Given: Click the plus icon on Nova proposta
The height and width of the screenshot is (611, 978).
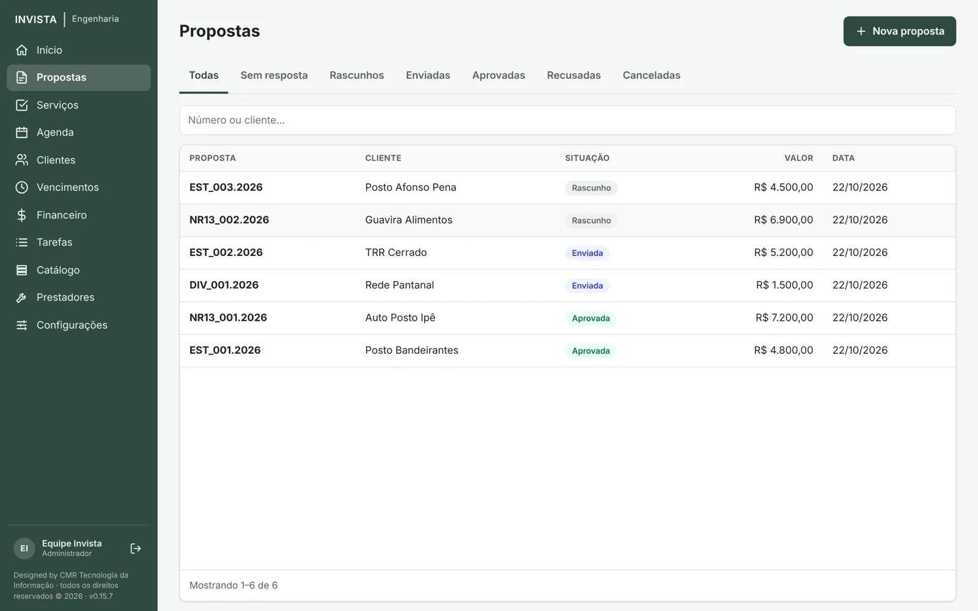Looking at the screenshot, I should pyautogui.click(x=861, y=31).
